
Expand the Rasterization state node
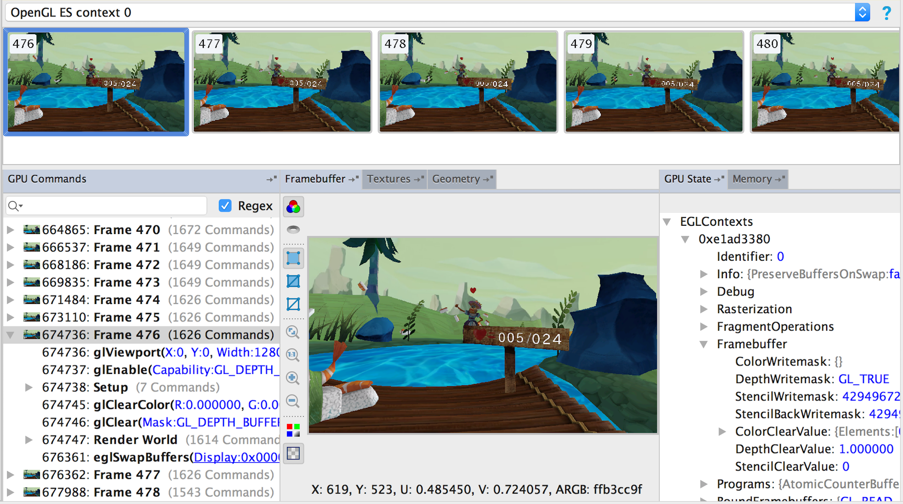click(x=703, y=309)
